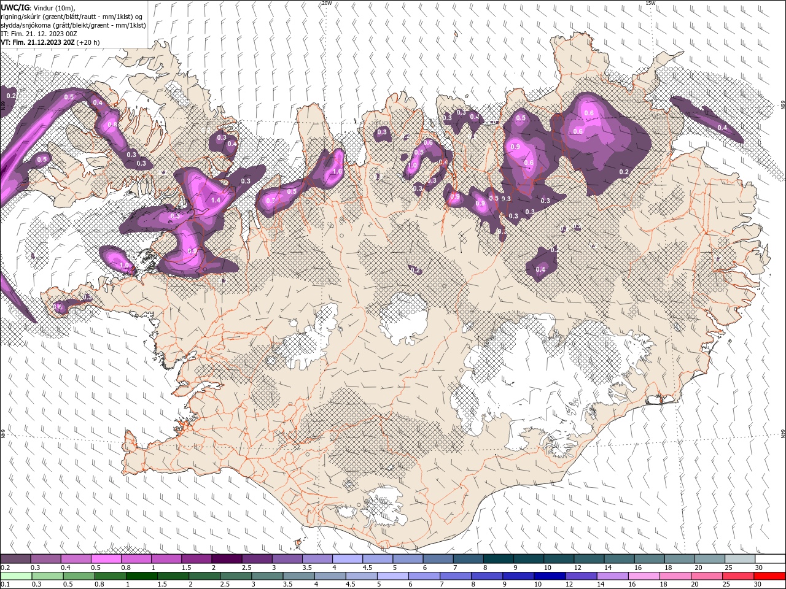The height and width of the screenshot is (589, 786).
Task: Pick the bottom-row legend swatch between 25 and 30
Action: click(739, 576)
